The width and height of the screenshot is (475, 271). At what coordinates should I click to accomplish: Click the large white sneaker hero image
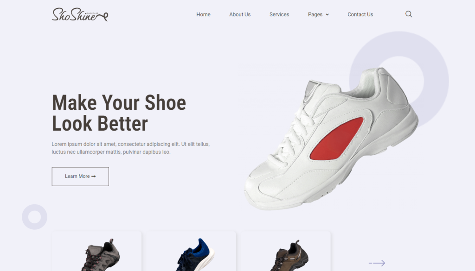point(331,139)
